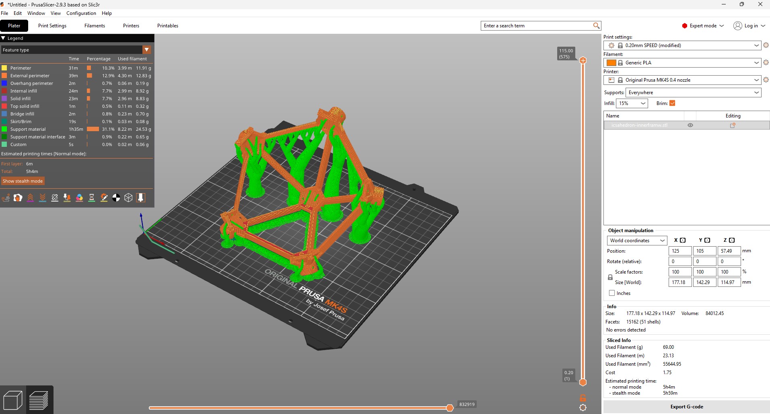Click Show stealth mode button
This screenshot has width=770, height=414.
click(23, 181)
